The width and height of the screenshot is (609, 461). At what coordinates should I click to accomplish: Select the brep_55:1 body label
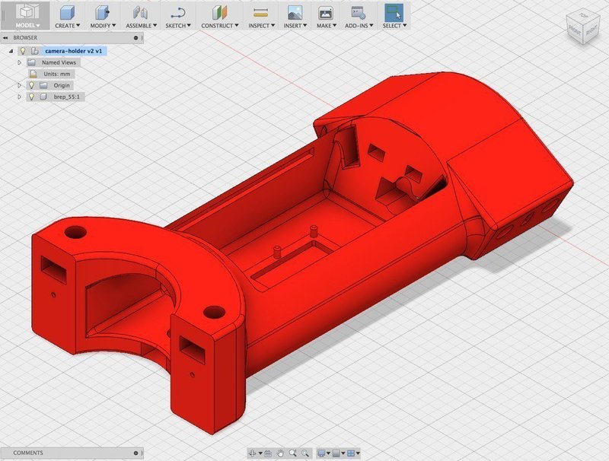(x=66, y=97)
